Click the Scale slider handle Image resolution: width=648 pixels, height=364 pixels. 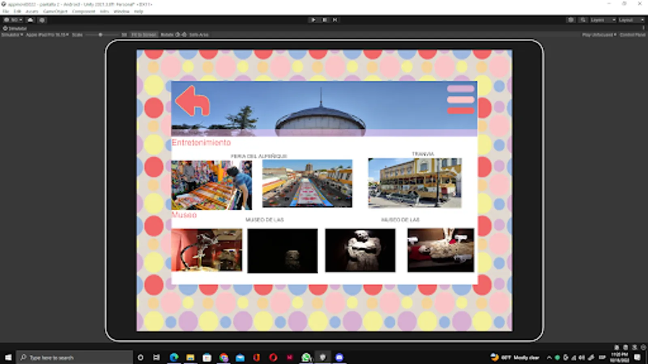(x=100, y=35)
